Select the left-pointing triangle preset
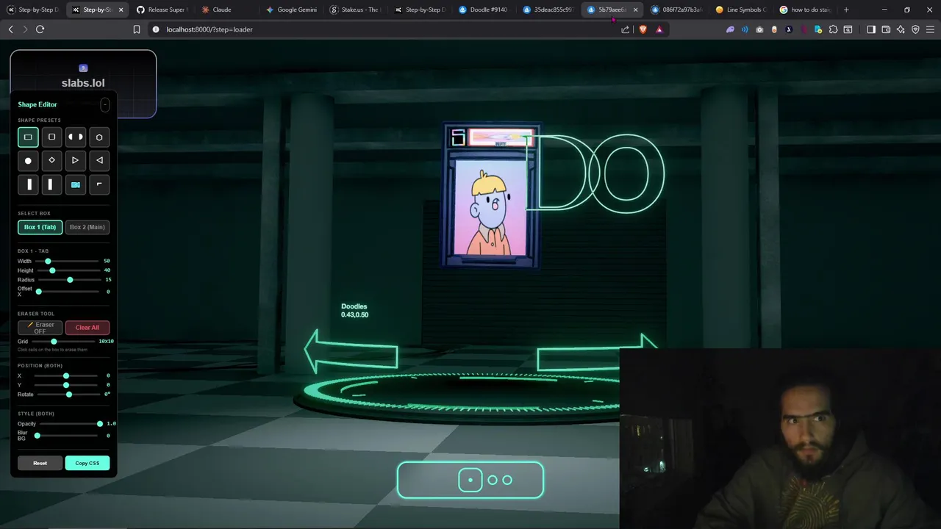This screenshot has width=941, height=529. click(x=99, y=160)
